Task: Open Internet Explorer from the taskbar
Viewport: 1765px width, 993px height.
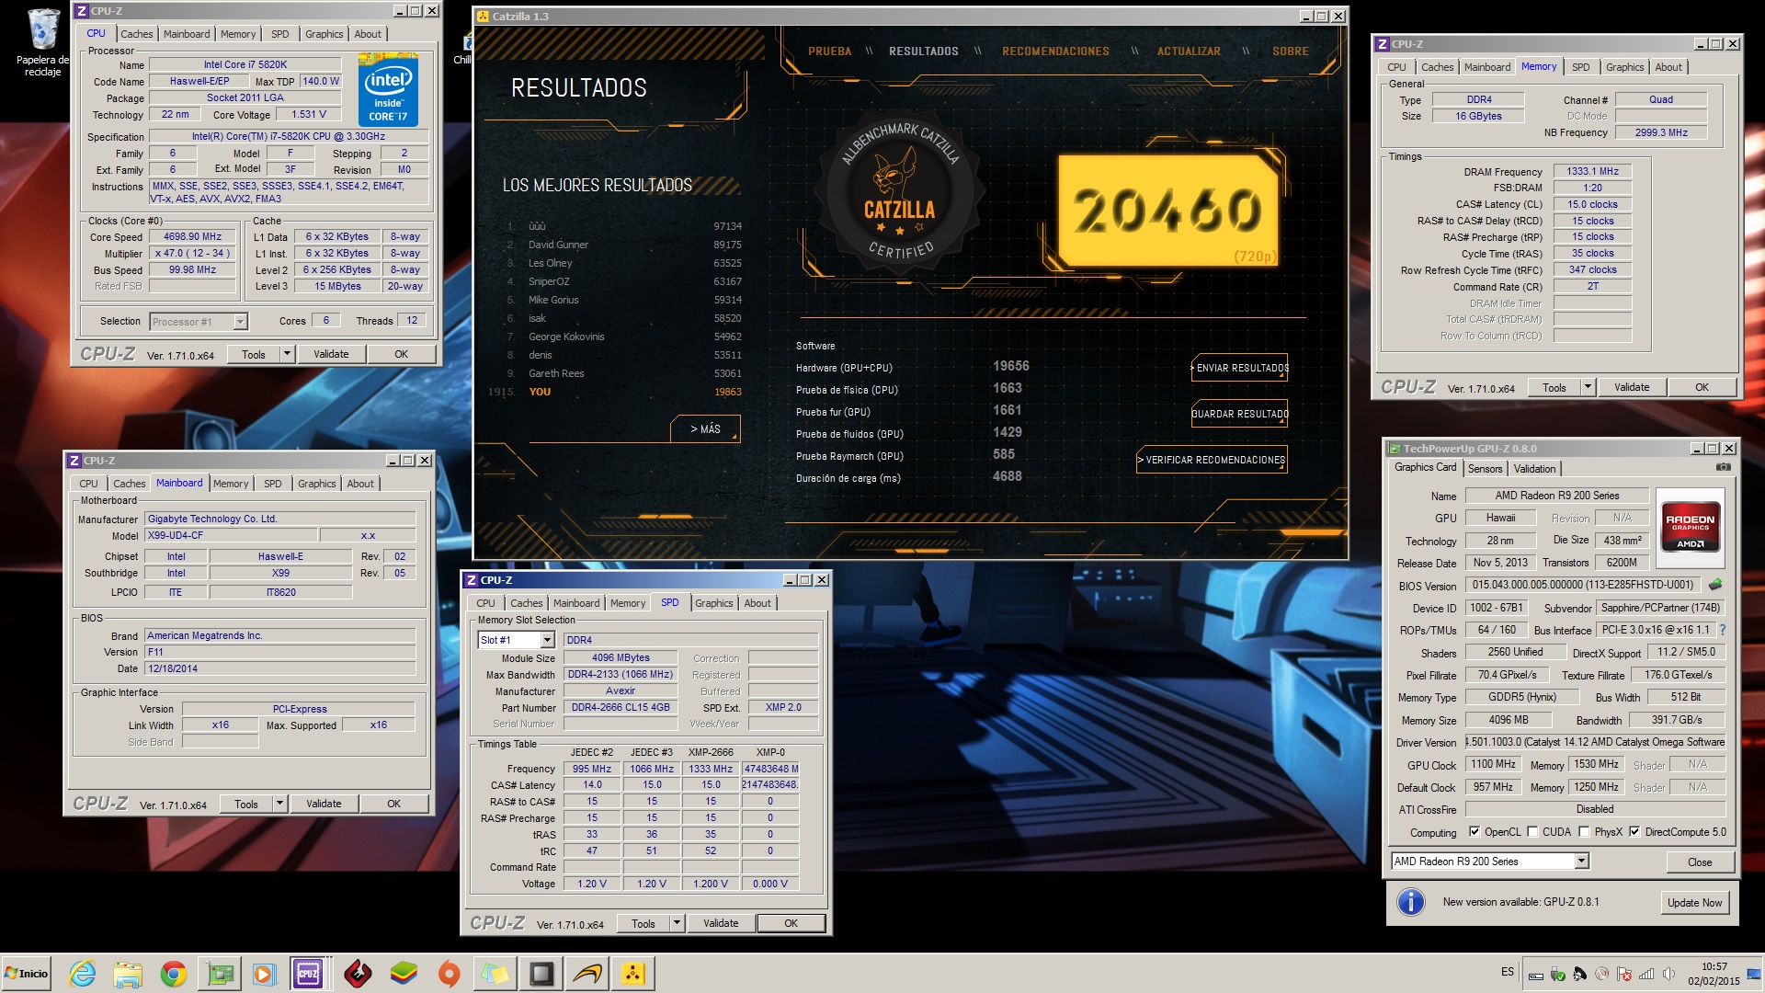Action: 83,974
